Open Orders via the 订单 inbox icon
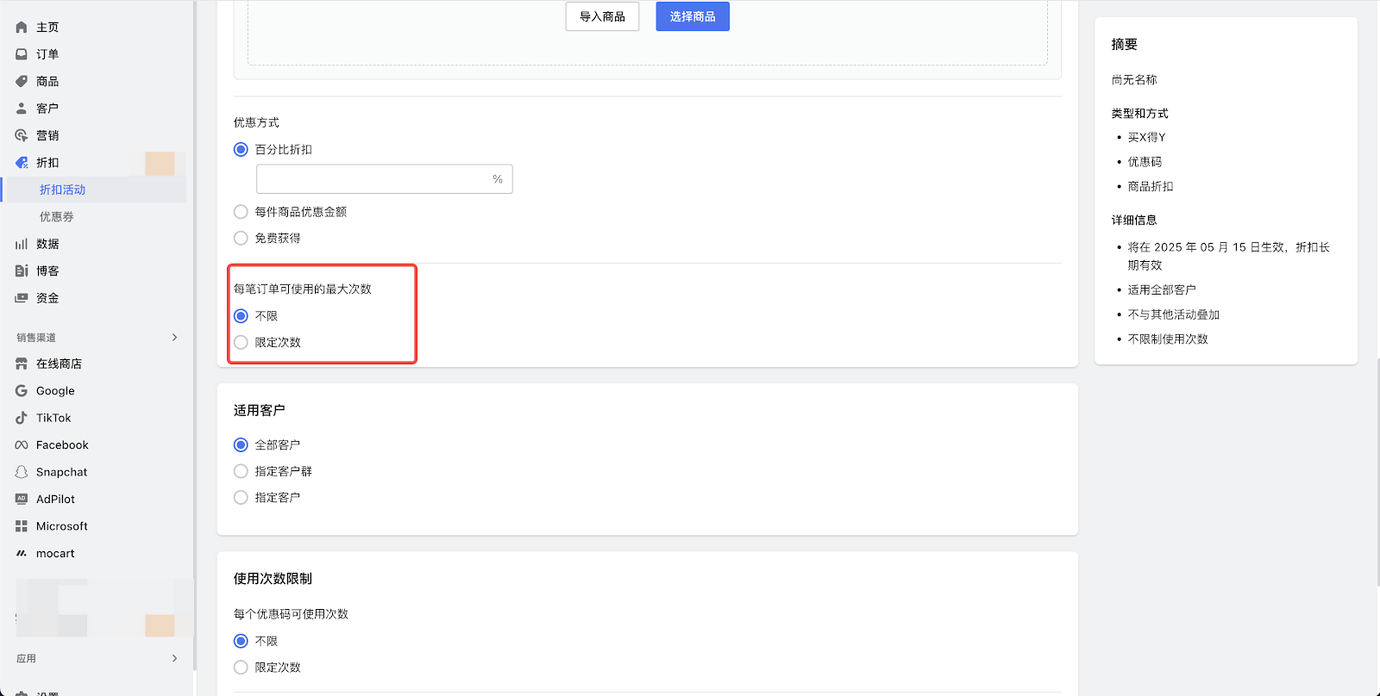Viewport: 1380px width, 696px height. (x=22, y=54)
